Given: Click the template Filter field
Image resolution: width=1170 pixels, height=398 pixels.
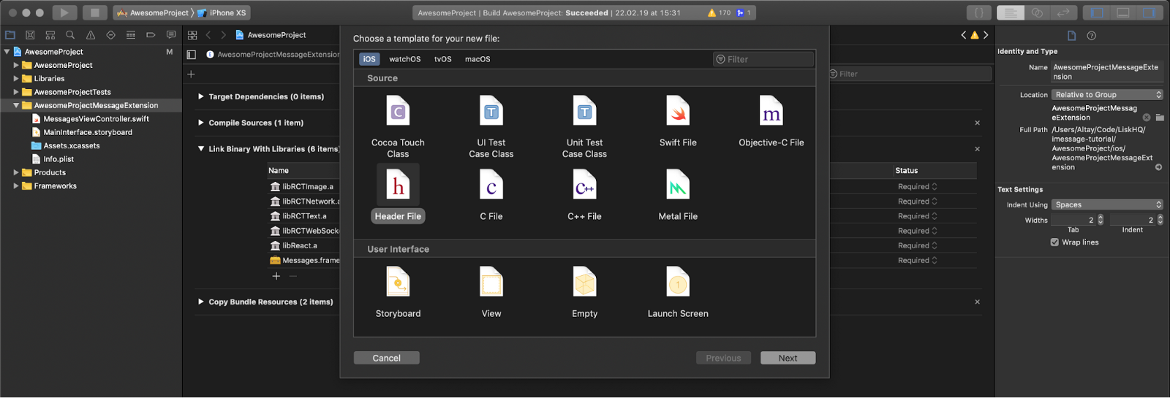Looking at the screenshot, I should click(763, 59).
